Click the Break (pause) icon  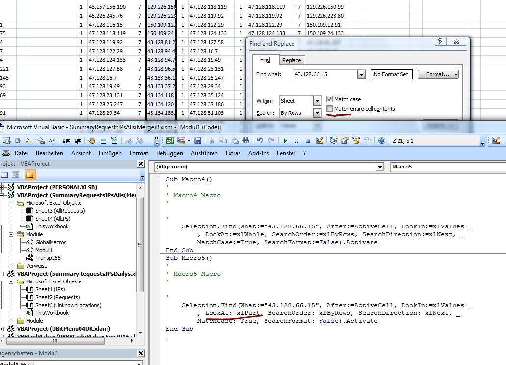pyautogui.click(x=296, y=141)
